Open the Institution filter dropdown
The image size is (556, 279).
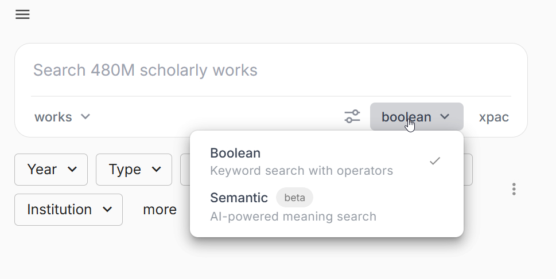coord(68,210)
